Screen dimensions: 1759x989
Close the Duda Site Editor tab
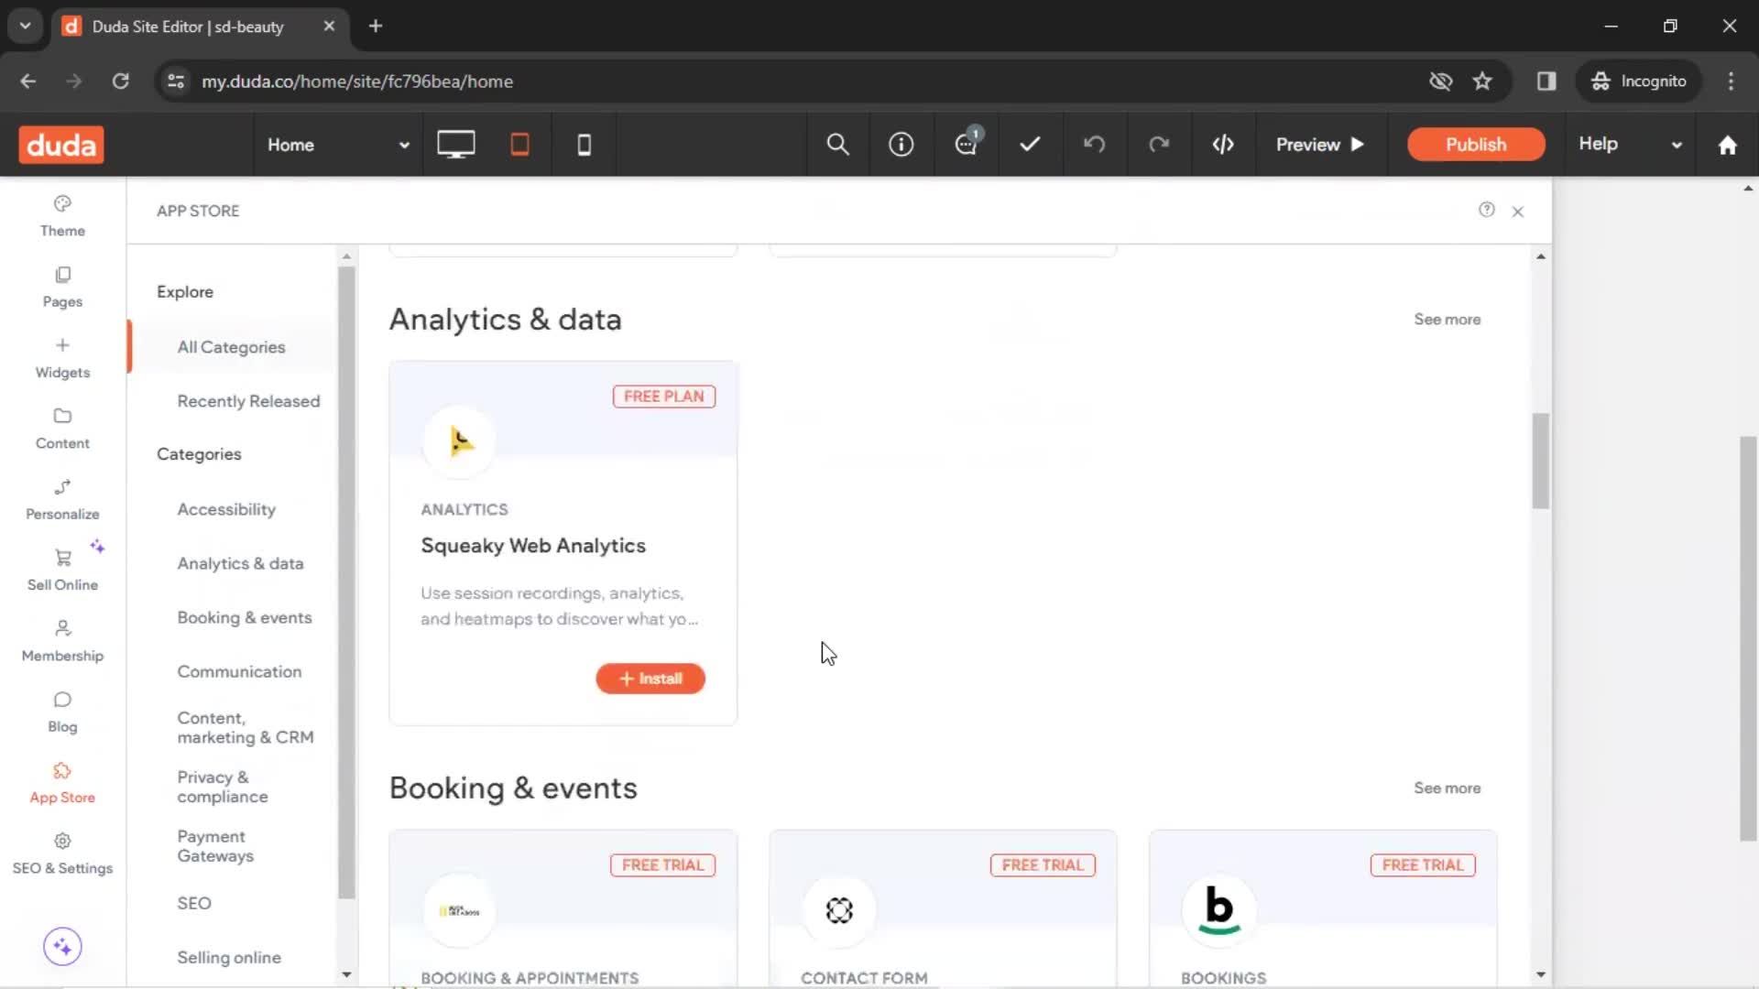click(x=329, y=26)
